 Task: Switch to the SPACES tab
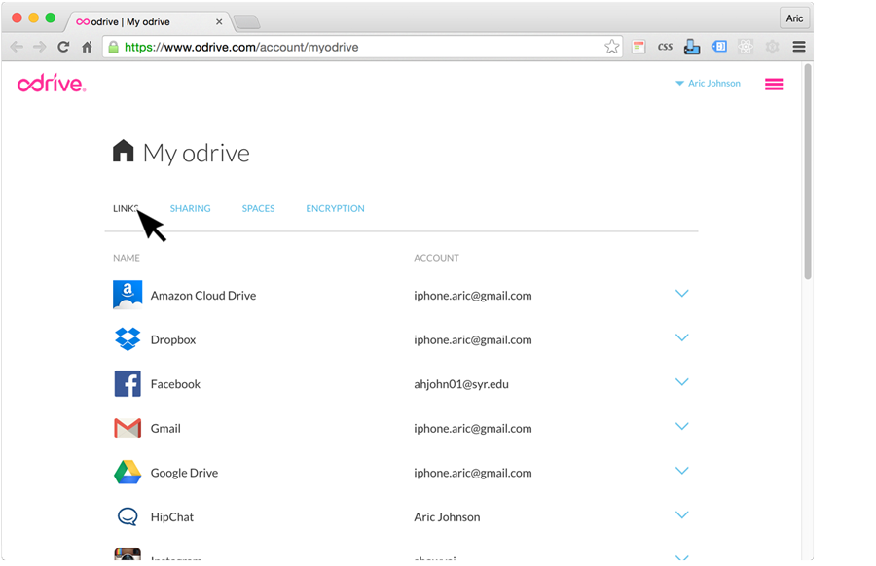(258, 208)
